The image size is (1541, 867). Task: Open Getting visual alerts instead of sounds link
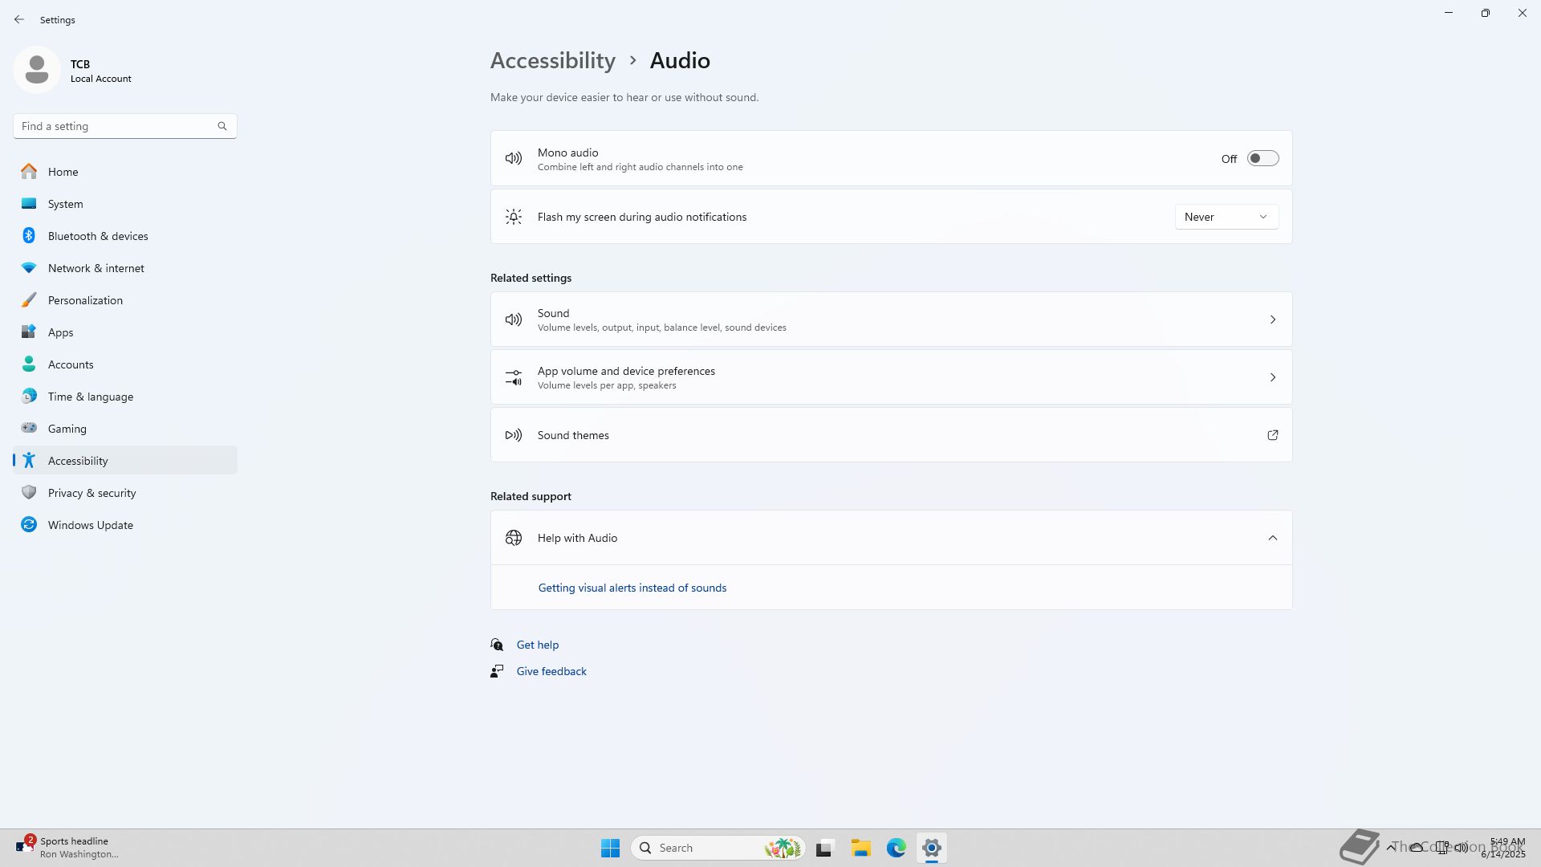[632, 588]
